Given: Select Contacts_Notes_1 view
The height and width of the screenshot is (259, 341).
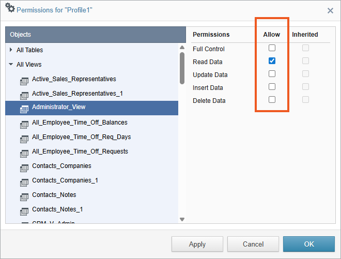Looking at the screenshot, I should click(x=57, y=209).
